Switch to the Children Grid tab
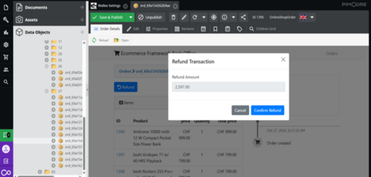Screen dimensions: 371x177 coord(263,29)
